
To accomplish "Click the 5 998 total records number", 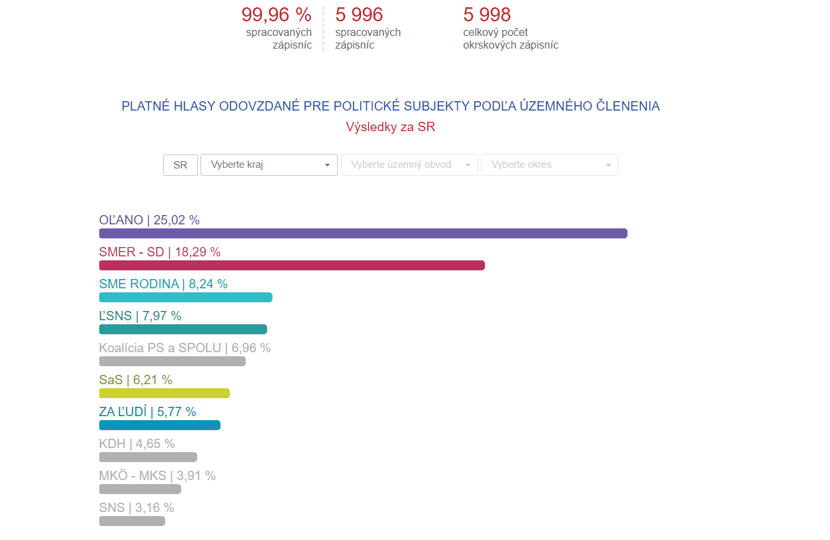I will tap(487, 14).
